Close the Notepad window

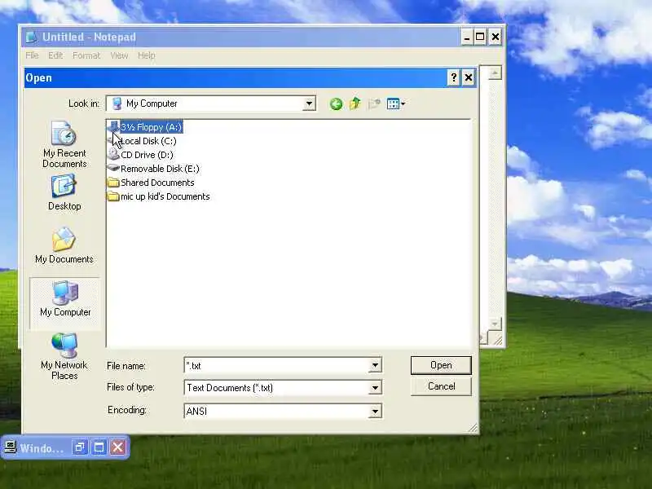pos(496,37)
